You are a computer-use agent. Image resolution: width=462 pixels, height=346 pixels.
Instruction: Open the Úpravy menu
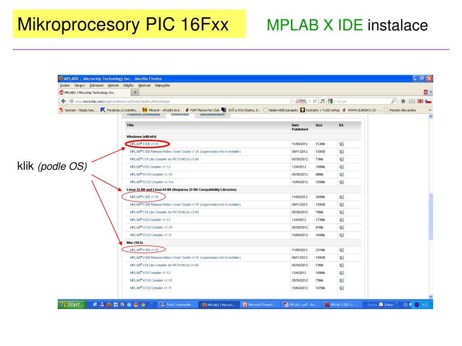79,85
